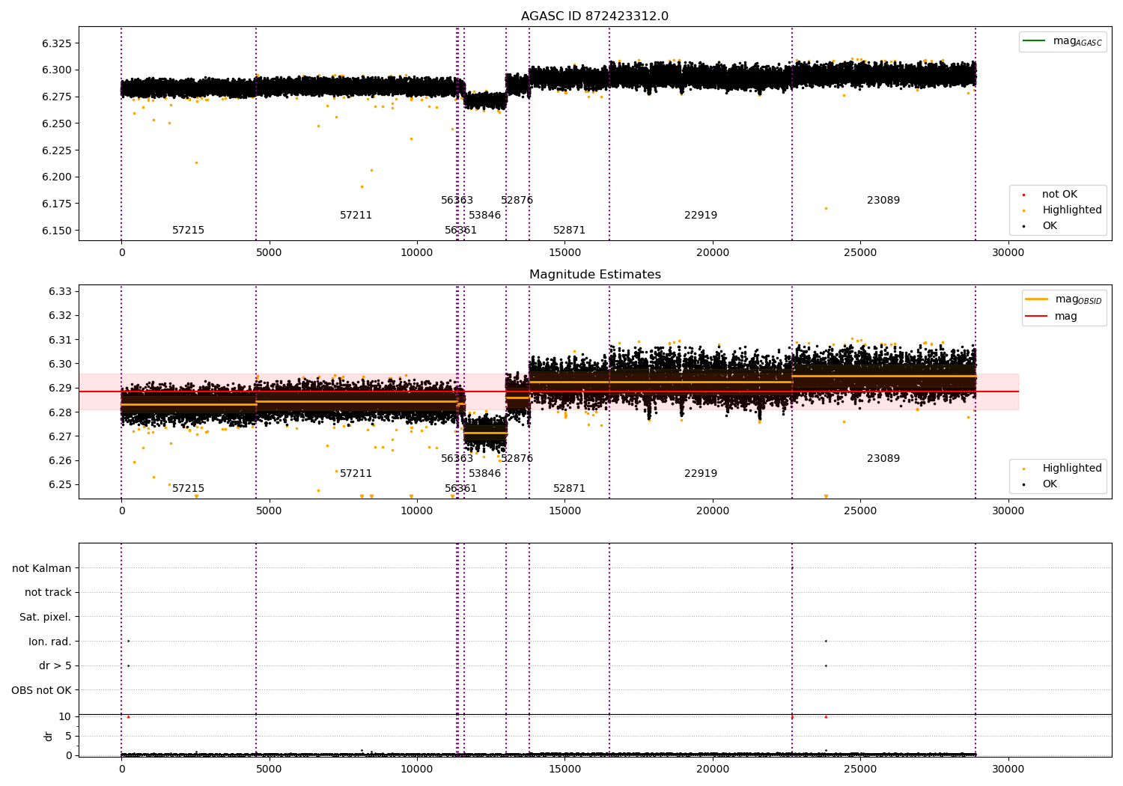Click 'OK' in the Magnitude Estimates plot legend
The image size is (1123, 786).
click(x=1050, y=484)
